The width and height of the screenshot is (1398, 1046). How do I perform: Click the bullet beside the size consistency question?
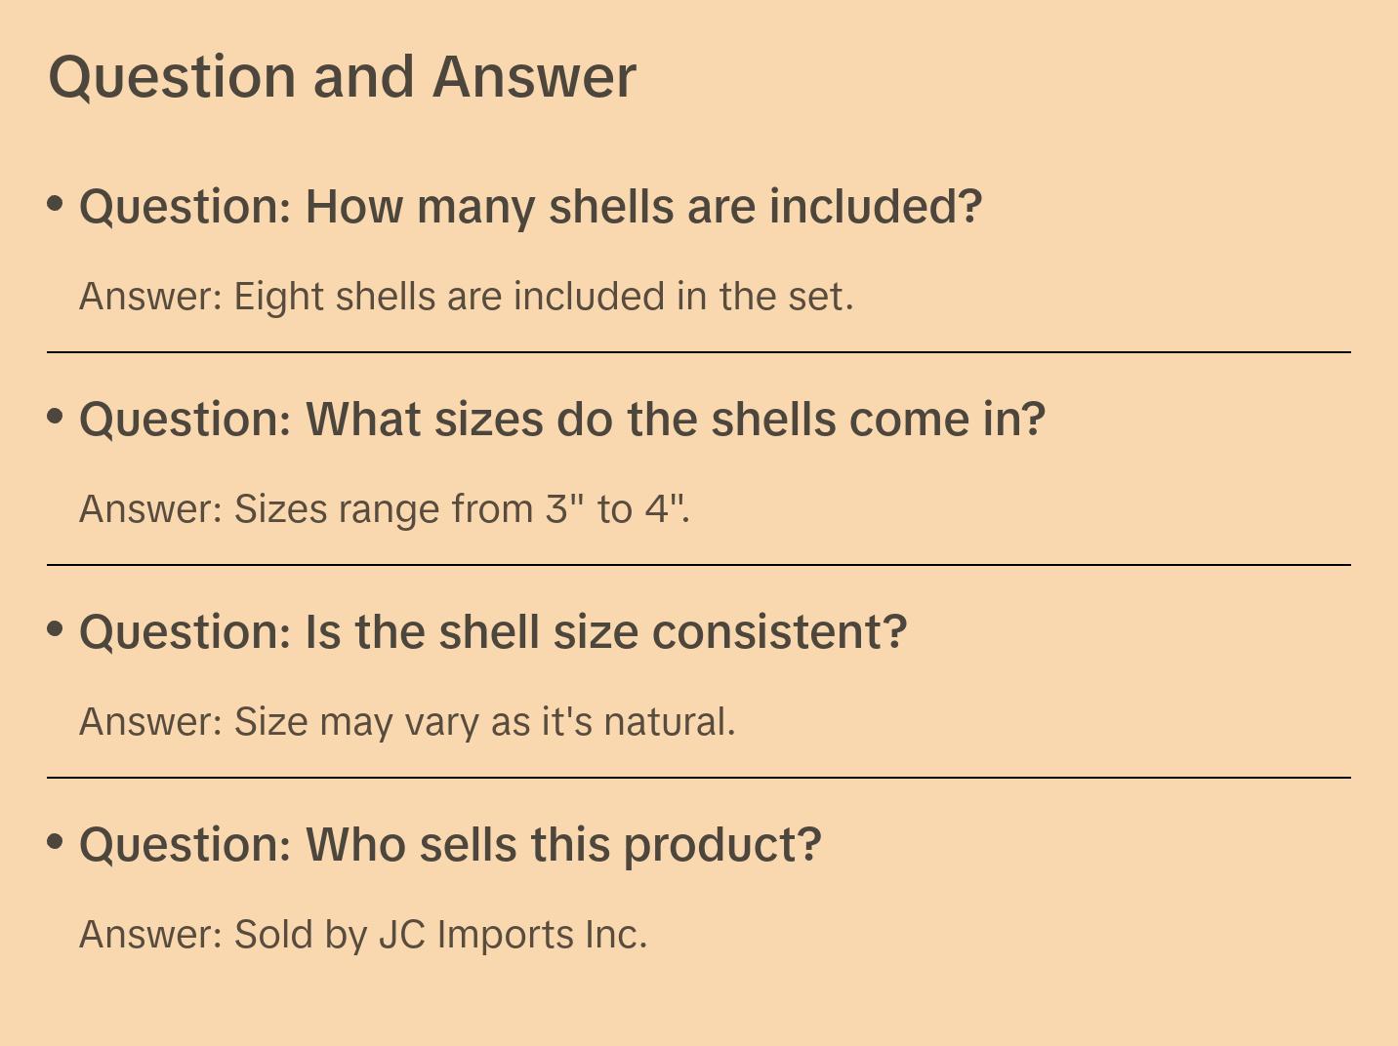coord(56,629)
